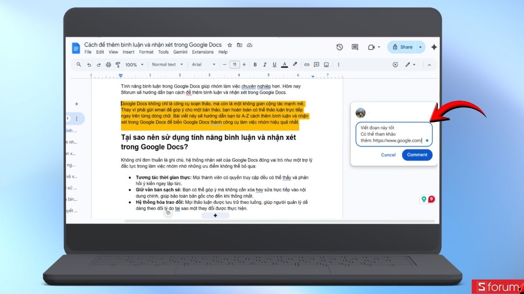The width and height of the screenshot is (524, 294).
Task: Open the editing mode pencil dropdown
Action: click(410, 64)
